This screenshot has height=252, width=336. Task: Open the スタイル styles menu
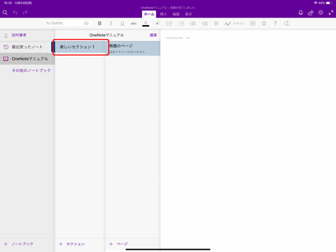(234, 23)
